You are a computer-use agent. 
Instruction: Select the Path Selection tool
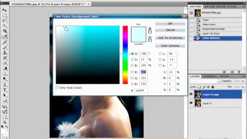point(5,95)
